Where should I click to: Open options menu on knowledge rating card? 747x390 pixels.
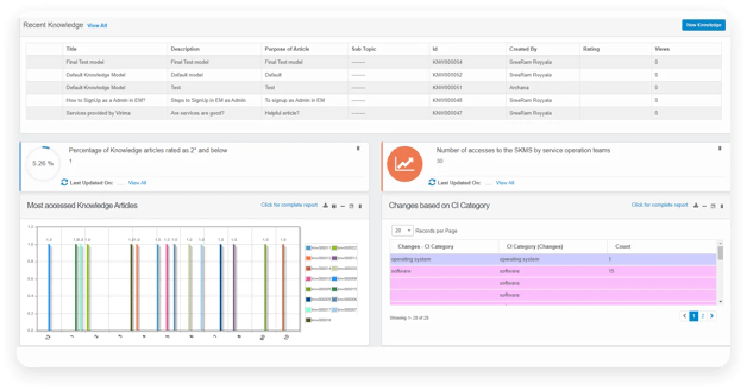pos(358,149)
